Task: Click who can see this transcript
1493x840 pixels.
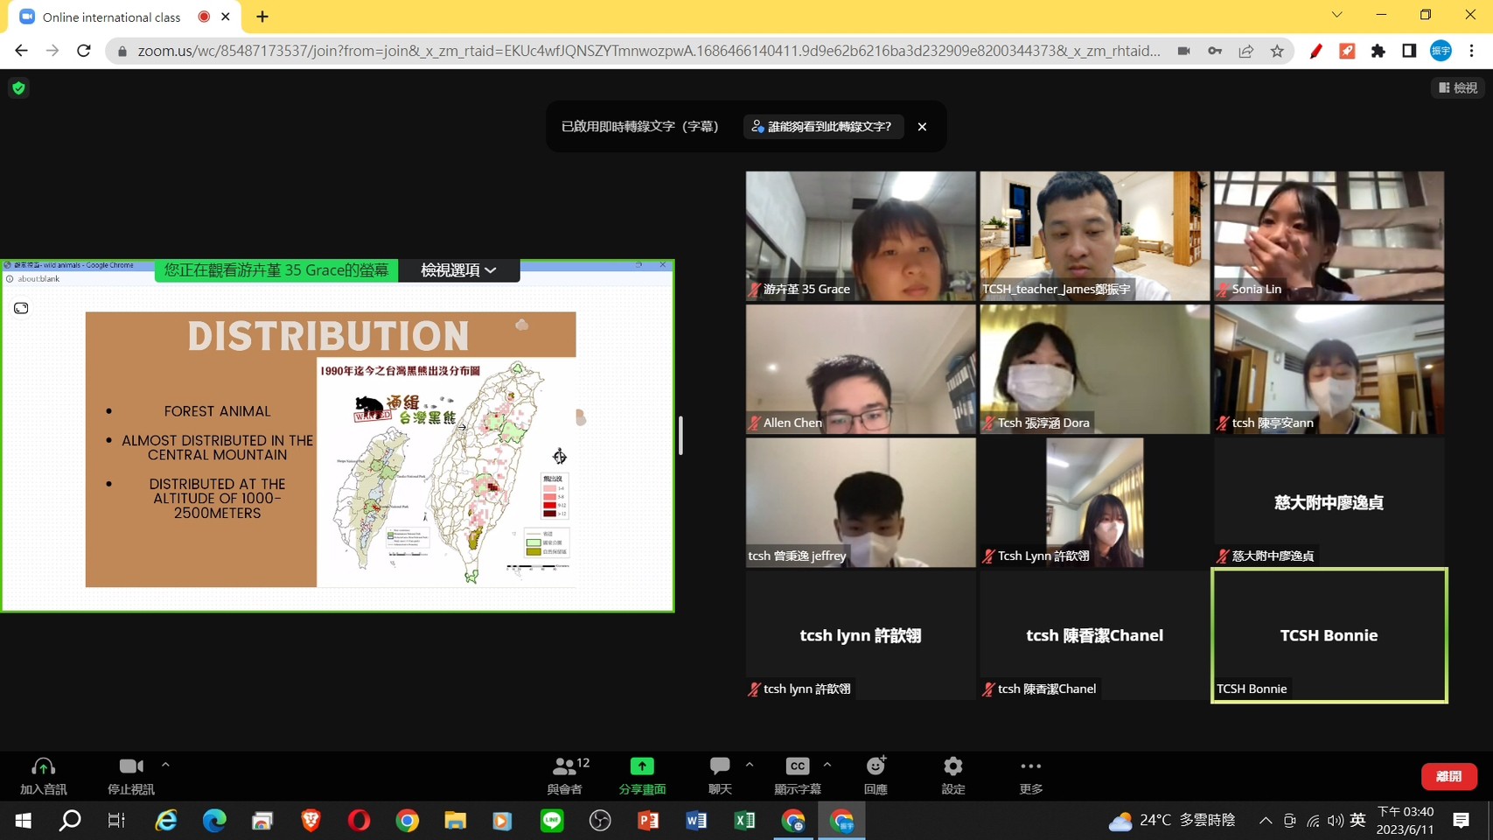Action: [822, 127]
